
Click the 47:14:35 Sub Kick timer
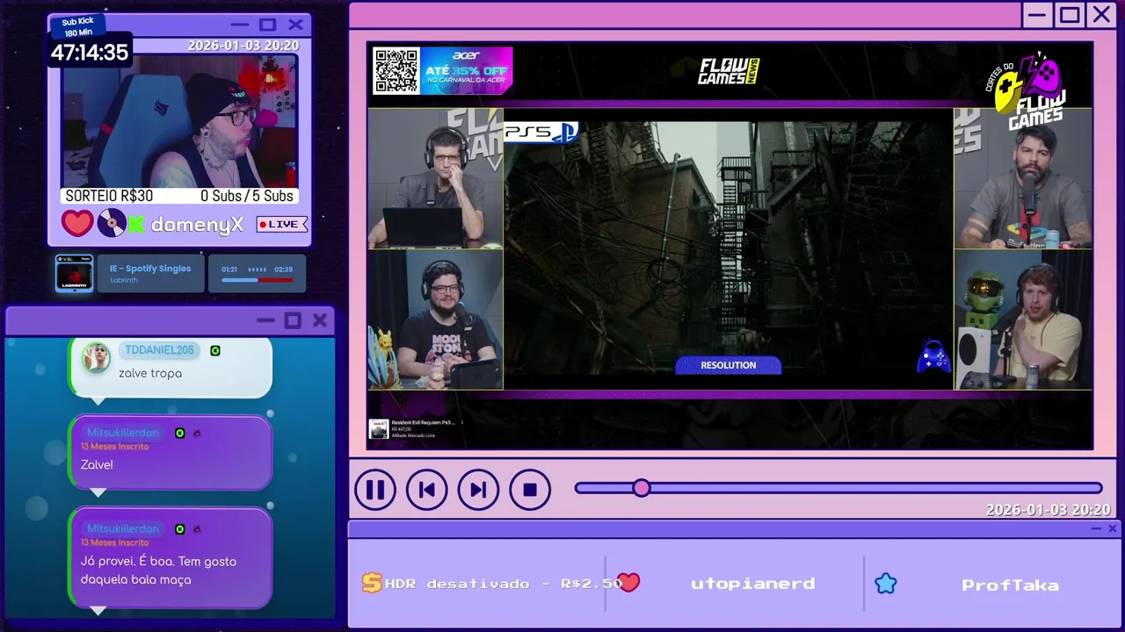coord(90,52)
